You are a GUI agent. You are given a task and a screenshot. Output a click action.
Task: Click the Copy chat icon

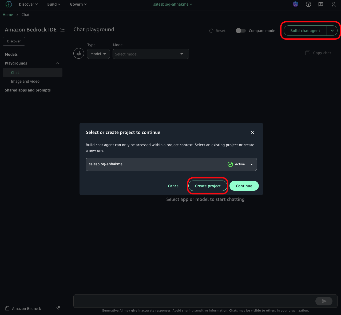coord(308,53)
